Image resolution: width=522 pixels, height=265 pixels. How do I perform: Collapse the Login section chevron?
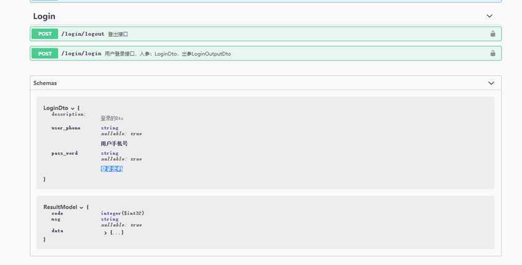click(x=489, y=16)
